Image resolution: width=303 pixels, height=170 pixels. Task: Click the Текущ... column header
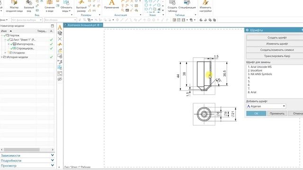pos(42,31)
